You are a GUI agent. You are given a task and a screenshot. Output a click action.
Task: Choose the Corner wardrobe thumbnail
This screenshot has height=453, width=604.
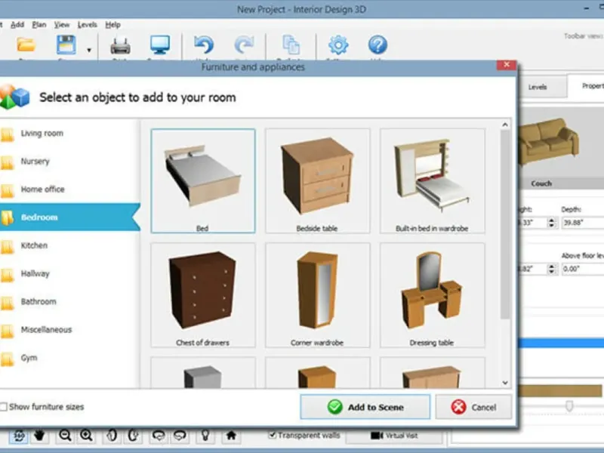click(317, 295)
